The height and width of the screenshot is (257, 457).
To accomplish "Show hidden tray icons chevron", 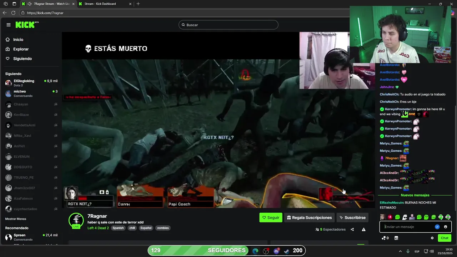I will coord(400,251).
